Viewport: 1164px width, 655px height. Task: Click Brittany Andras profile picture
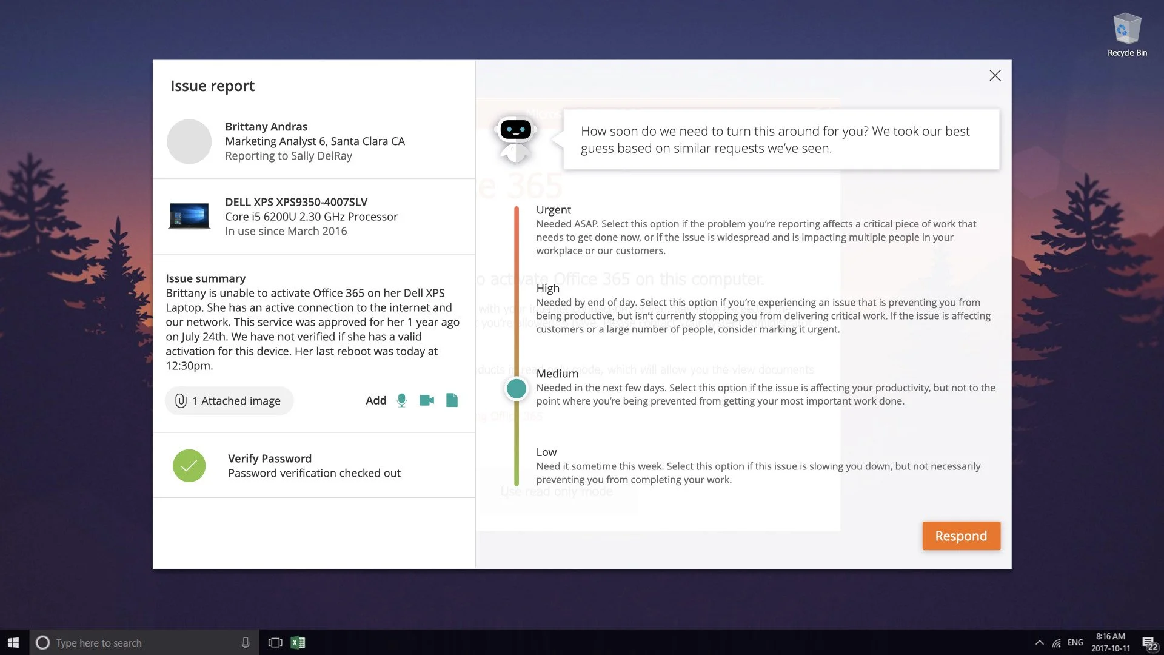pyautogui.click(x=189, y=141)
